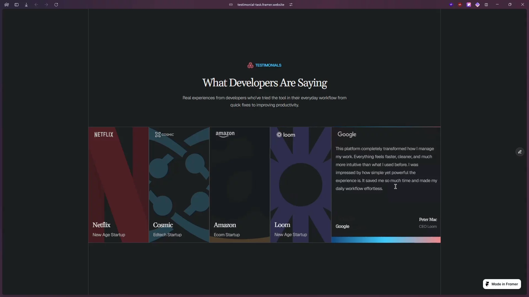Image resolution: width=529 pixels, height=297 pixels.
Task: Click the Cosmic logo on second card
Action: tap(164, 134)
